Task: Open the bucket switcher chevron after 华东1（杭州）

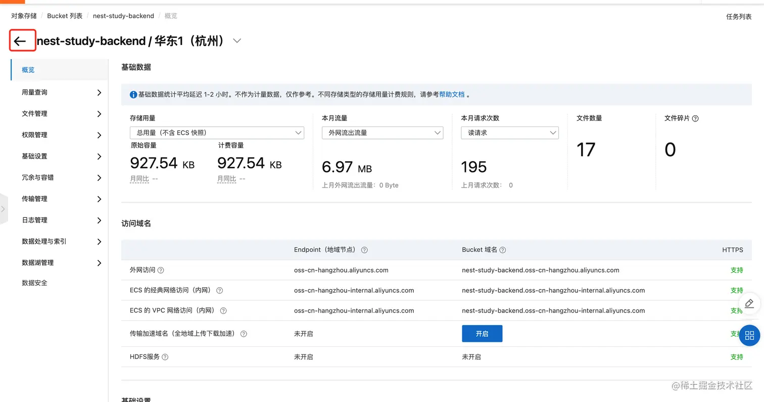Action: click(237, 41)
